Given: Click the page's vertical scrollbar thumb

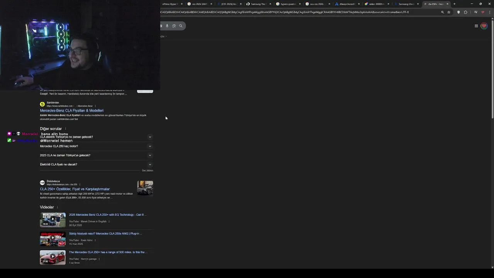Looking at the screenshot, I should click(x=492, y=69).
